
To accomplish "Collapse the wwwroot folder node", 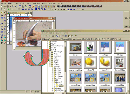I will (50, 66).
